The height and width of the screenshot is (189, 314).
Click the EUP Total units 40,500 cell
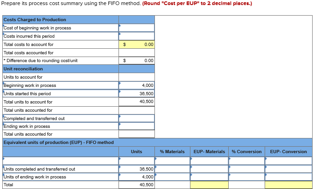136,185
